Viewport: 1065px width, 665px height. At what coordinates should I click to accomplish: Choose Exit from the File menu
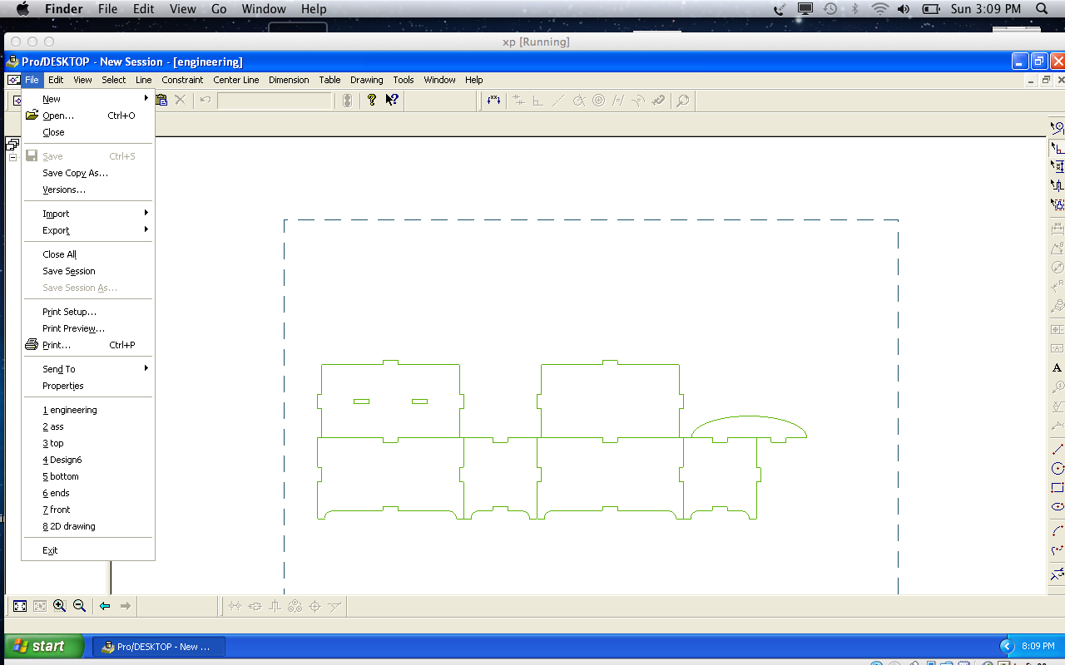pyautogui.click(x=88, y=550)
